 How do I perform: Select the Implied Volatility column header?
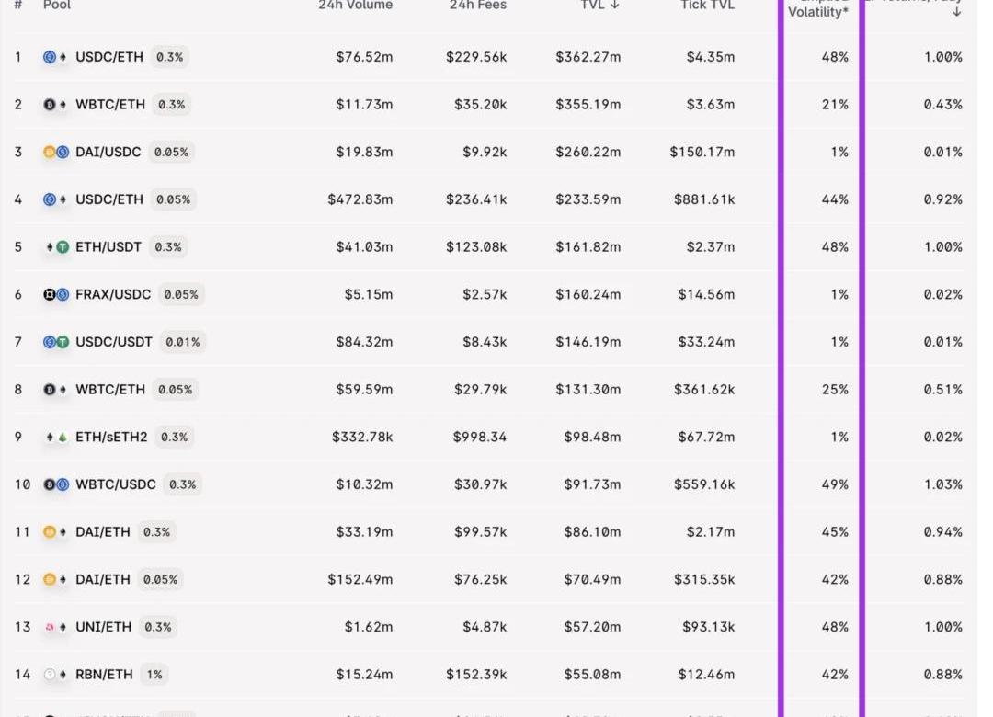(x=817, y=10)
